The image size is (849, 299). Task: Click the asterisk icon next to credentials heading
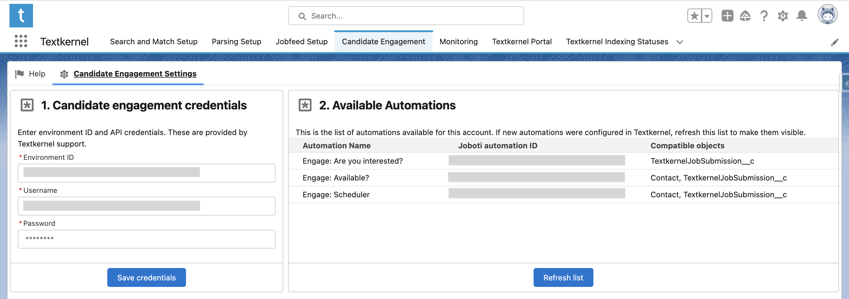click(x=27, y=105)
